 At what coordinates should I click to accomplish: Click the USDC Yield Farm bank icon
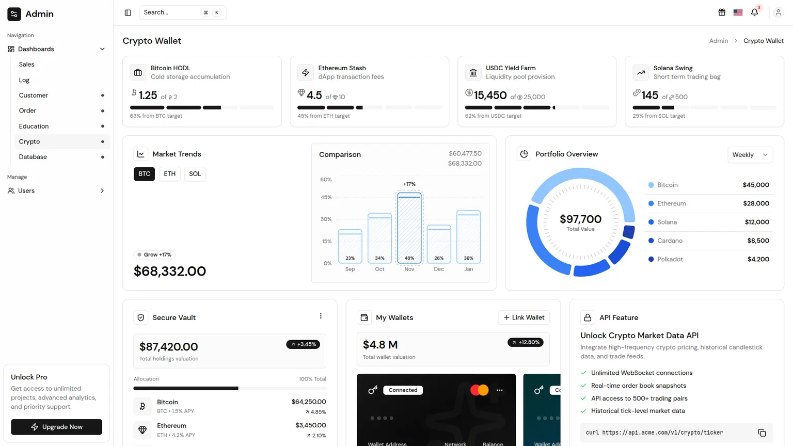[x=473, y=72]
